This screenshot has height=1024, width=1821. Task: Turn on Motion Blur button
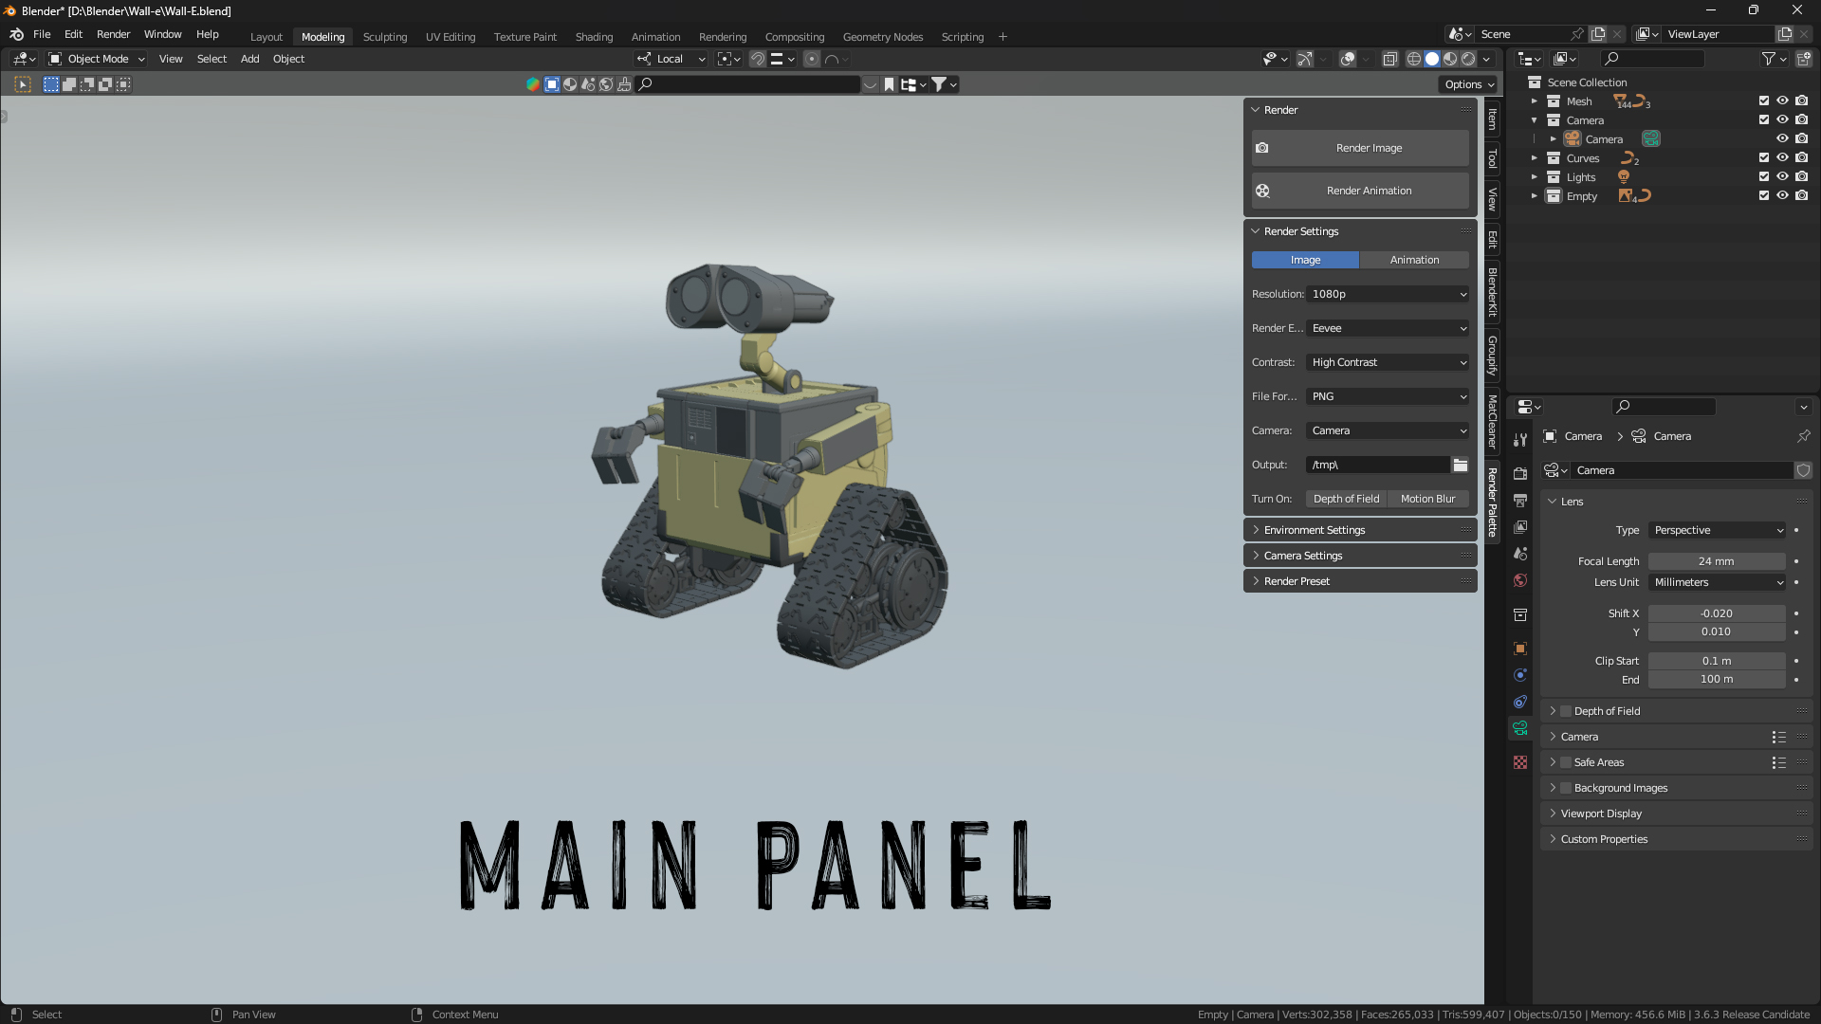tap(1428, 499)
